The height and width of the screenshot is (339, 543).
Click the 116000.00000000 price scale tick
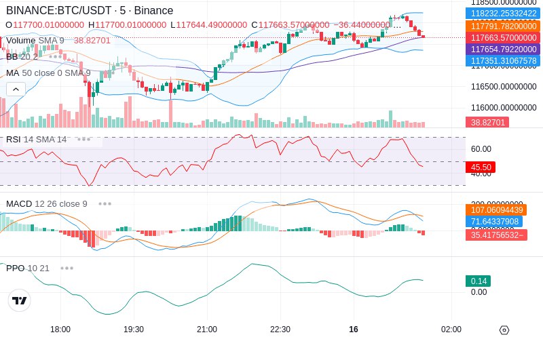pos(504,108)
